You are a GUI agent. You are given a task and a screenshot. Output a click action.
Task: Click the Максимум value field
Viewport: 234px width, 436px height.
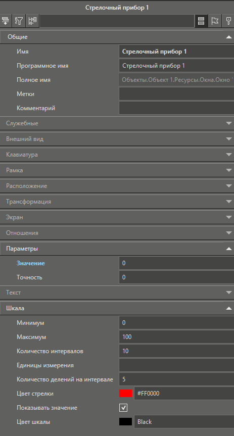[177, 337]
